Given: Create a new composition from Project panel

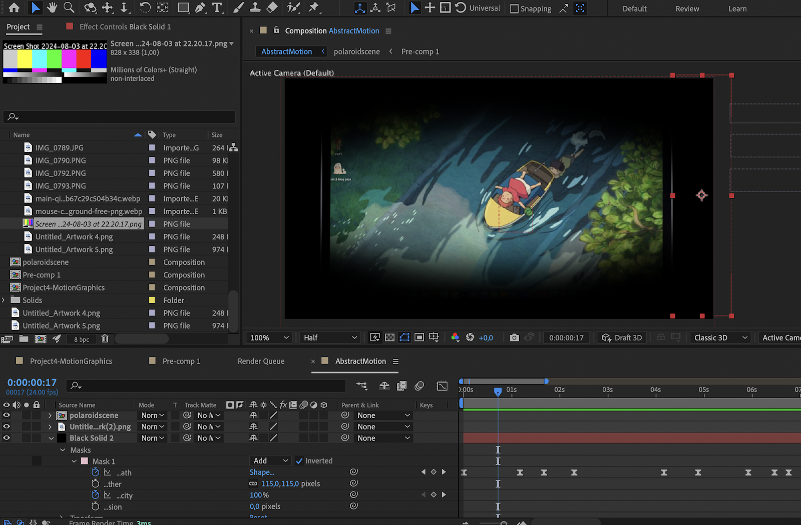Looking at the screenshot, I should click(41, 339).
